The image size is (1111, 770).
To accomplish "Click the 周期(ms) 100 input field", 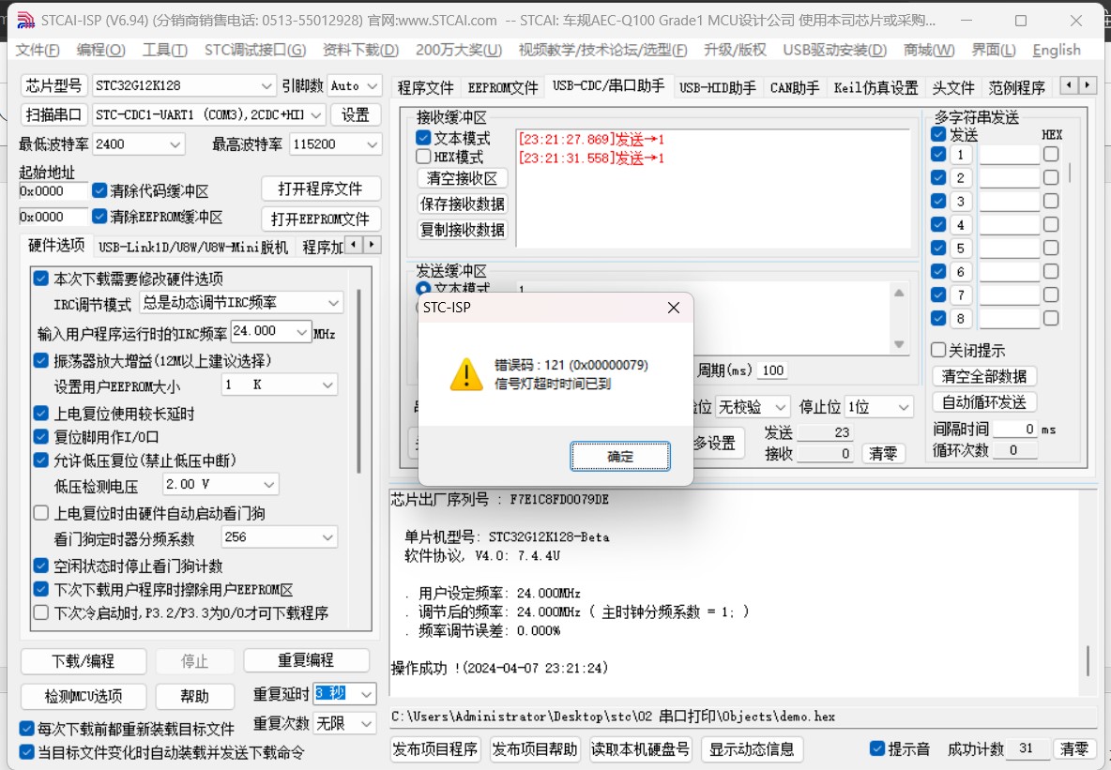I will click(773, 370).
